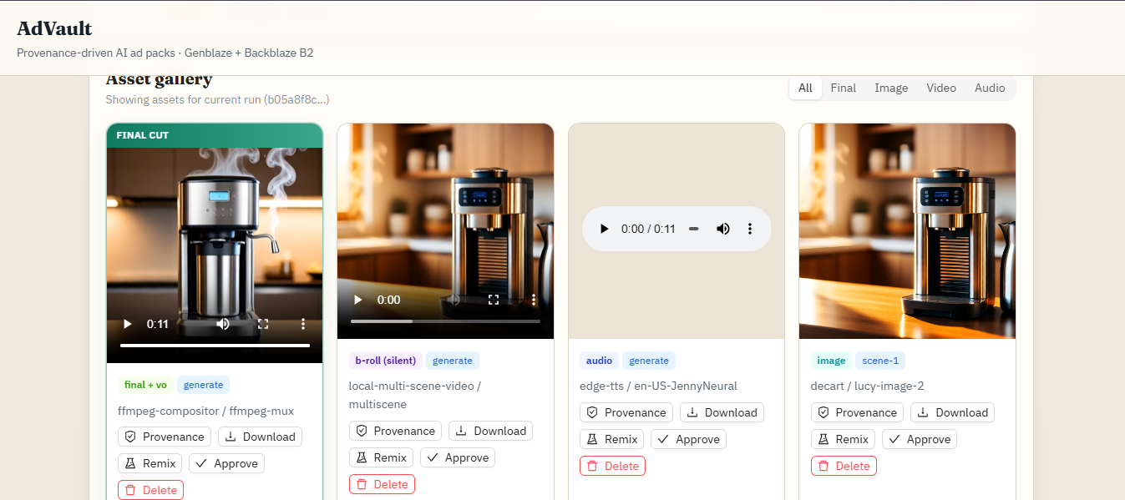Mute the Final Cut video volume
This screenshot has height=500, width=1125.
[x=223, y=324]
